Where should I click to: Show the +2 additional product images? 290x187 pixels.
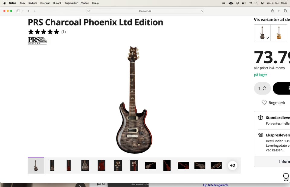233,165
